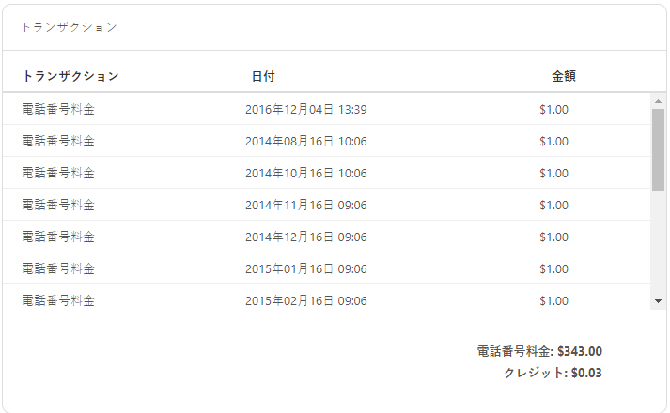This screenshot has height=413, width=670.
Task: Click the 2014年12月16日 09:06 date entry
Action: (x=305, y=237)
